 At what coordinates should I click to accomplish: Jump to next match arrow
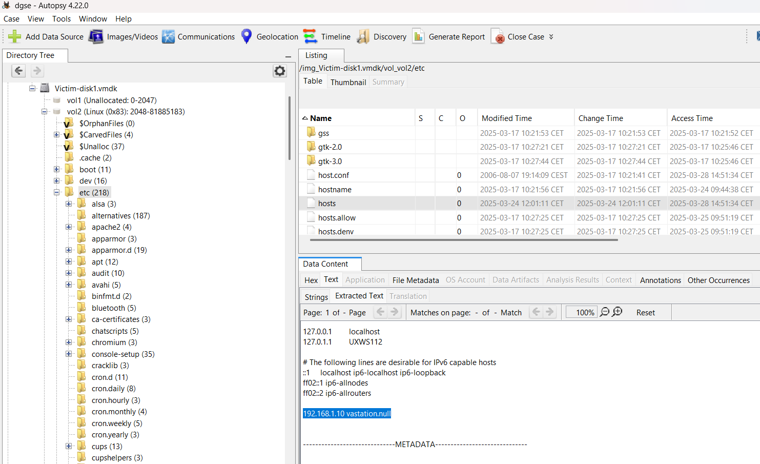[550, 312]
